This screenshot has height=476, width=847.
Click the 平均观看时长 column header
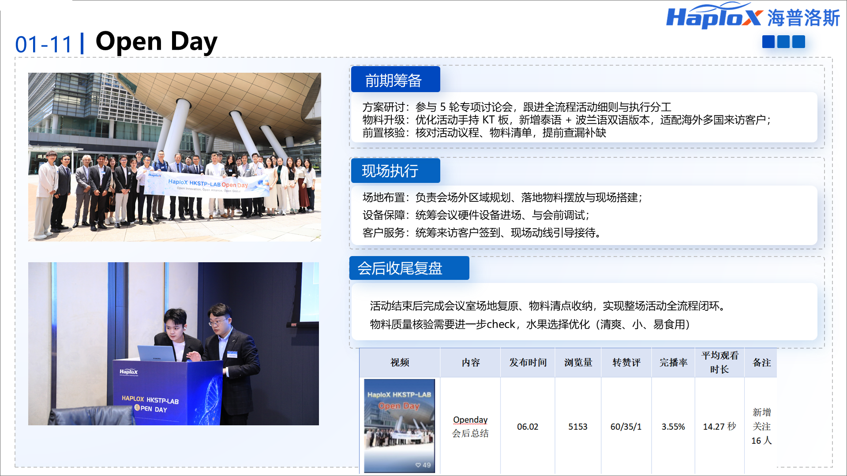pyautogui.click(x=720, y=362)
